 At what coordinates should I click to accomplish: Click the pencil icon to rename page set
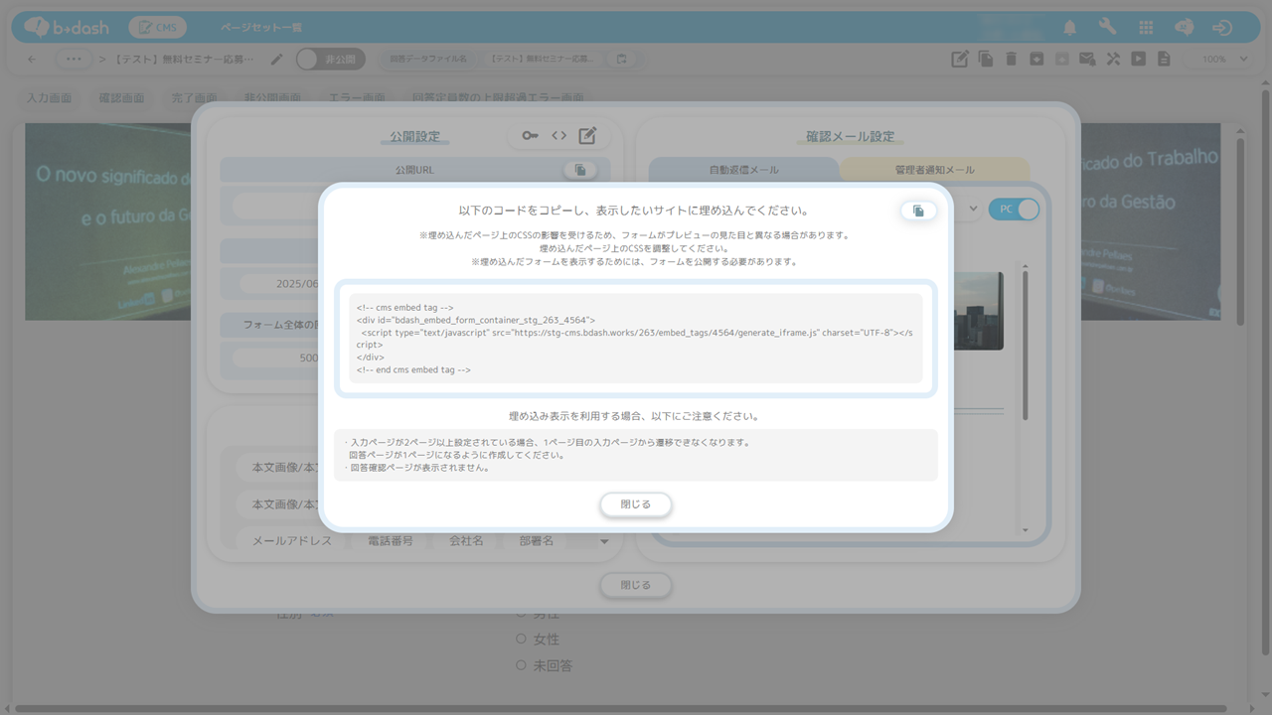[276, 60]
